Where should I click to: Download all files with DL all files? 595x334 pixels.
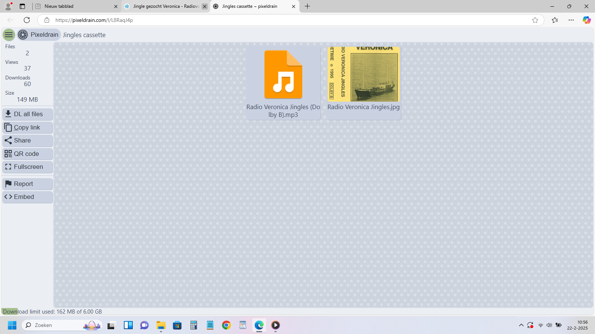pos(28,114)
